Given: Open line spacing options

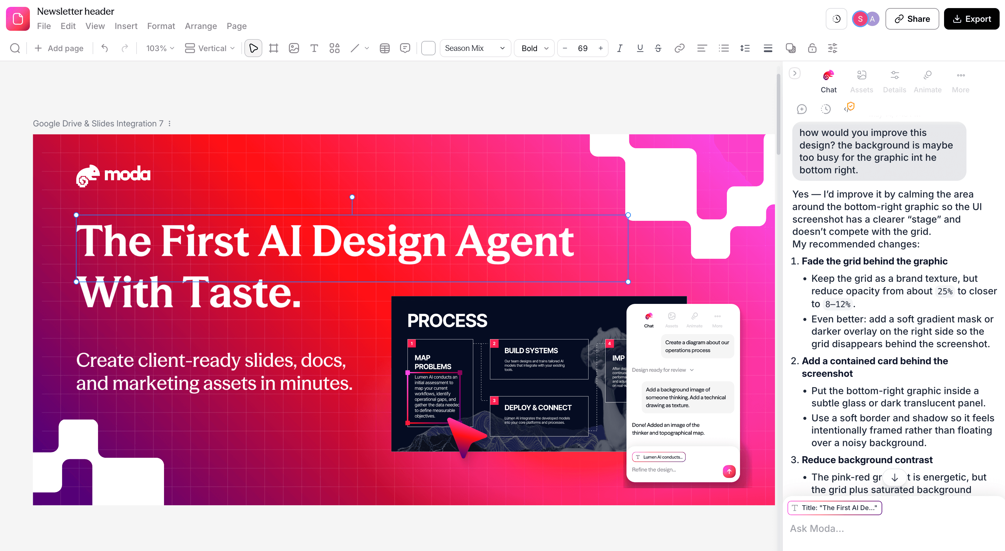Looking at the screenshot, I should click(745, 48).
